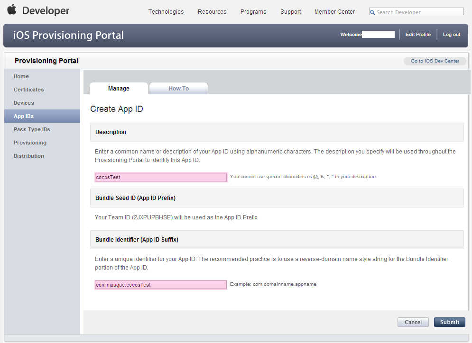Click the bundle identifier field com.masque.cocosTest

161,285
